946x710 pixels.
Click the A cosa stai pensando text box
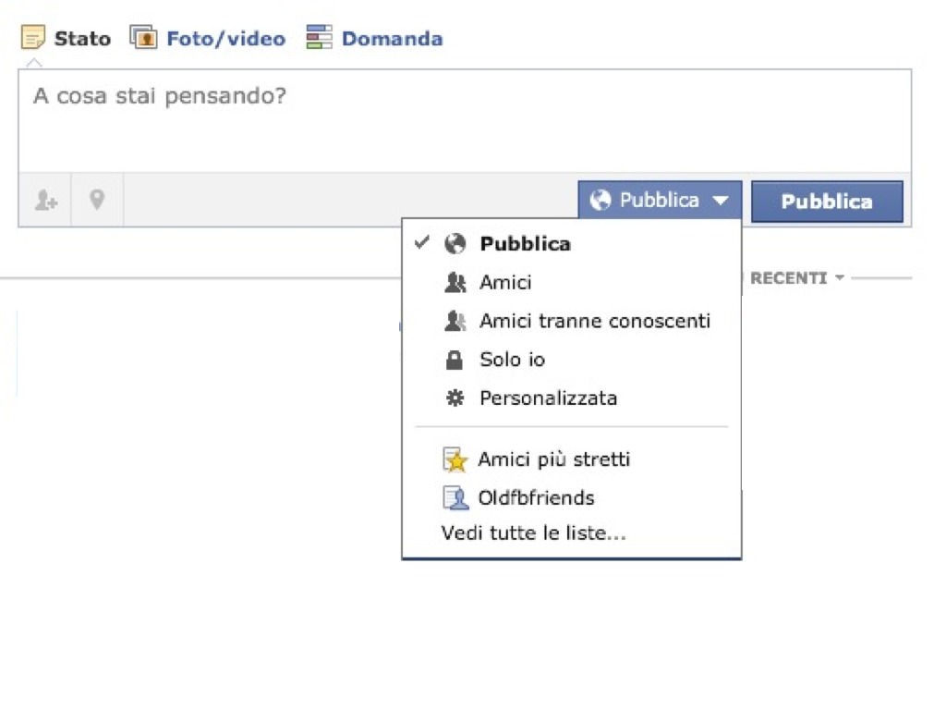tap(465, 121)
